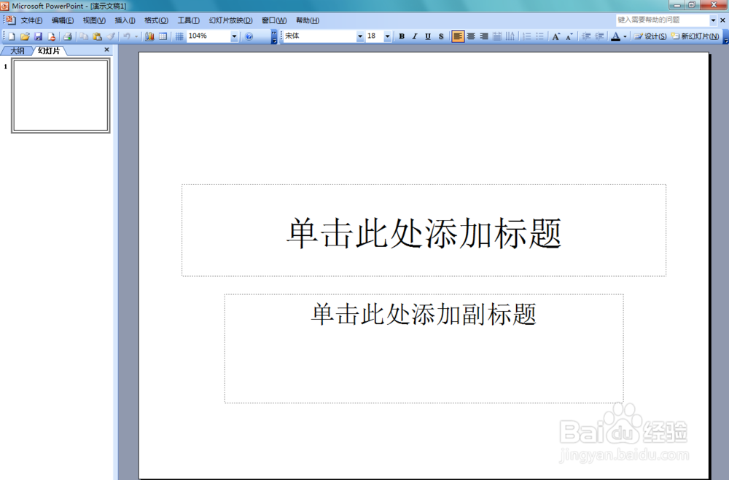Toggle bold formatting
729x480 pixels.
click(401, 36)
